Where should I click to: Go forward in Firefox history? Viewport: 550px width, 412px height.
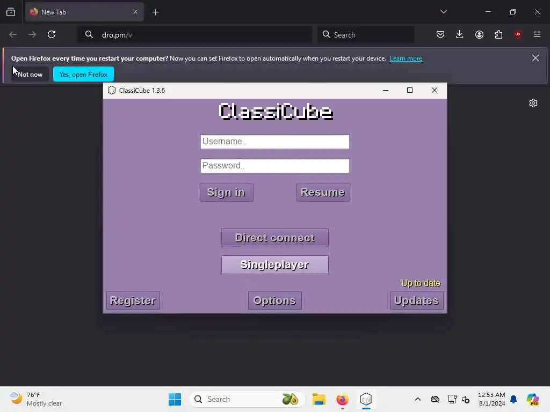tap(32, 34)
